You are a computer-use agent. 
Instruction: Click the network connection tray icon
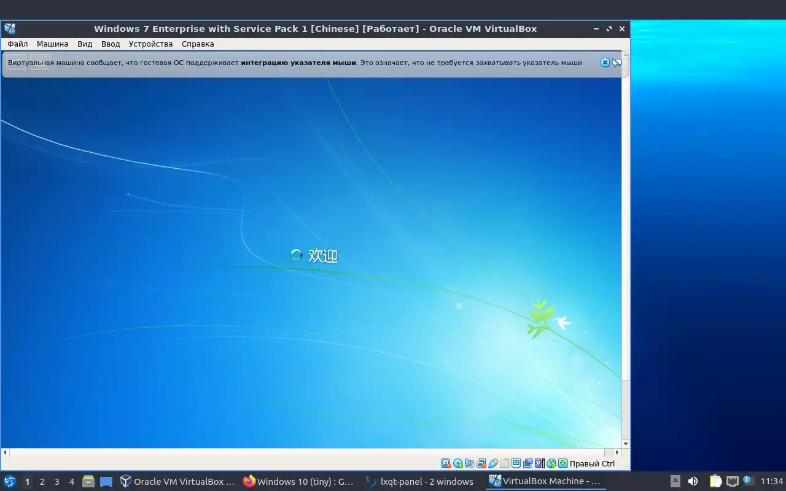click(732, 482)
